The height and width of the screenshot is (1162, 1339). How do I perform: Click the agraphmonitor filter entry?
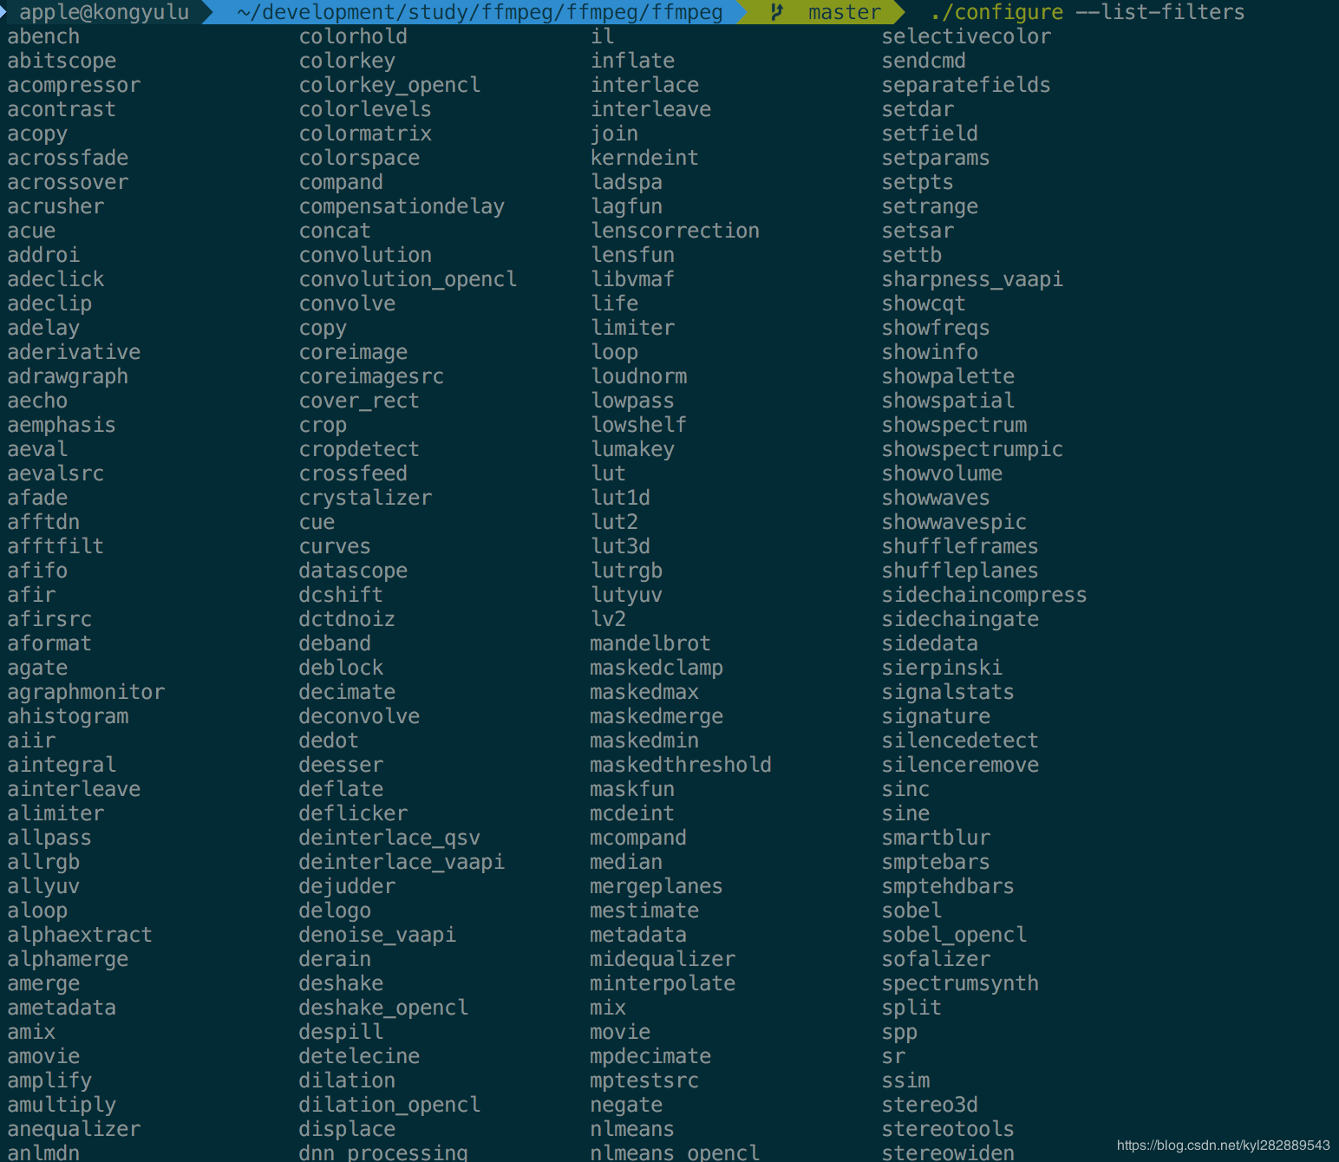(86, 692)
